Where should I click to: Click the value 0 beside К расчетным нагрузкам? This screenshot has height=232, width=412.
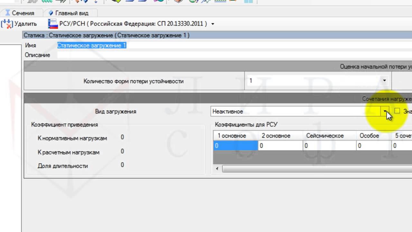122,151
